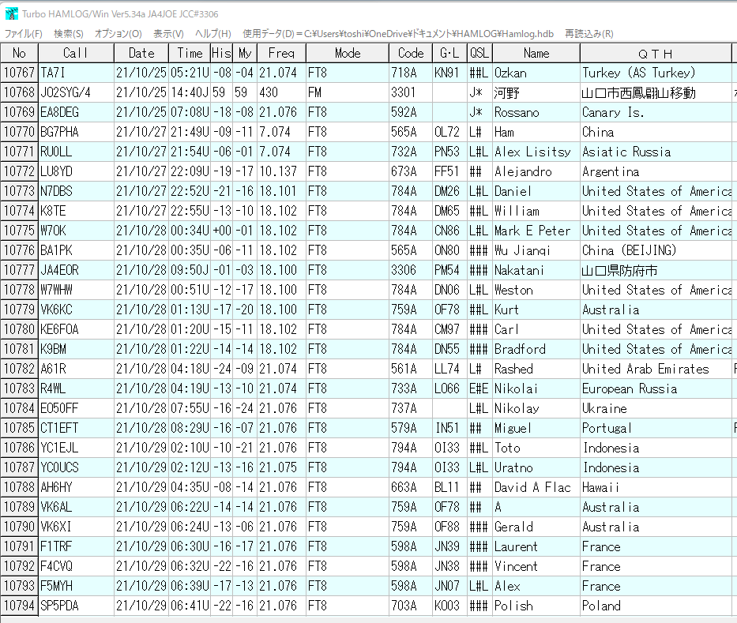Click the QSL column header
The height and width of the screenshot is (623, 737).
click(479, 53)
